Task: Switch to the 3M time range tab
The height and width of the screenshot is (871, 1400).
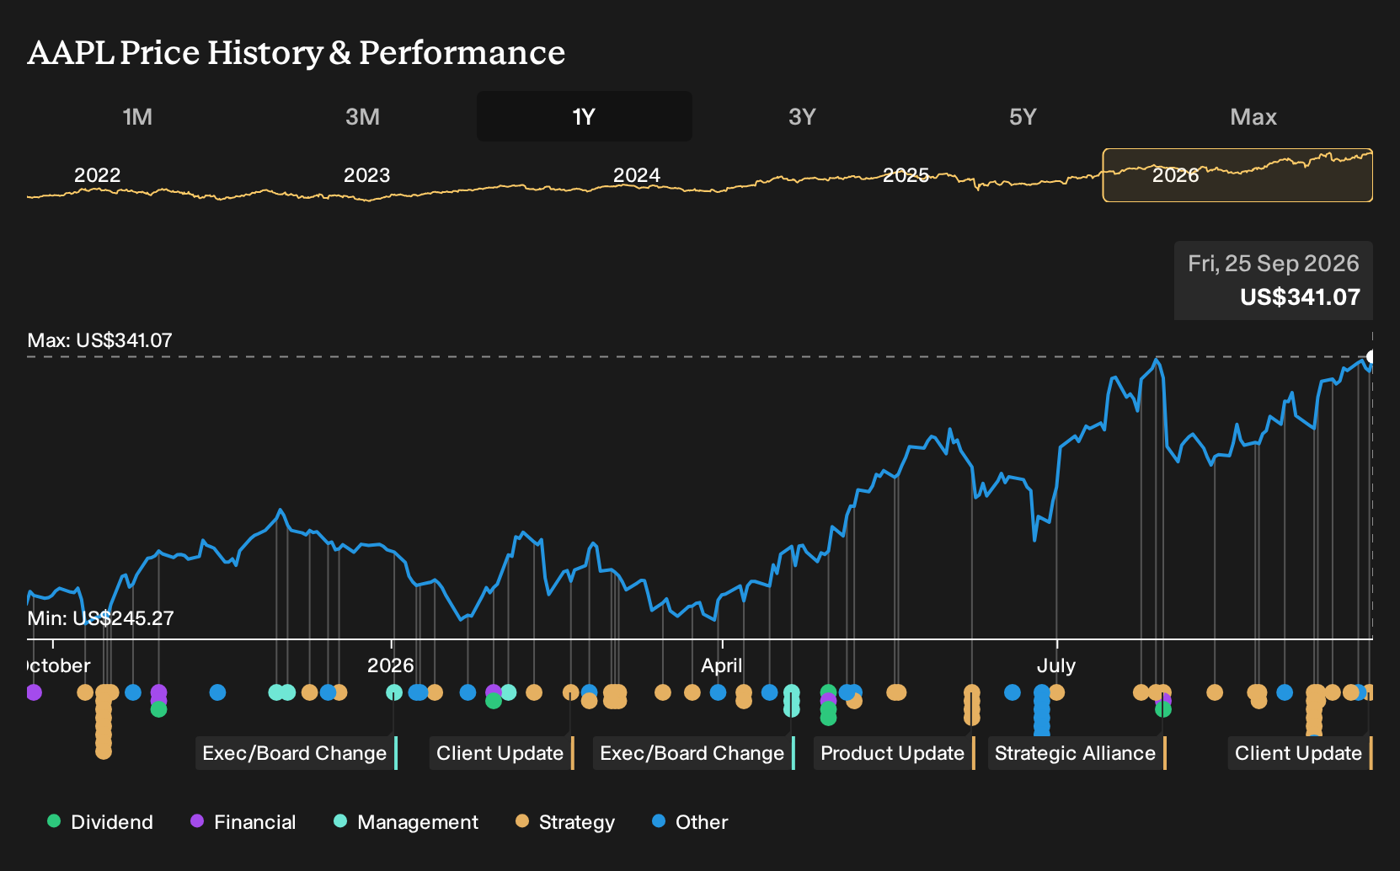Action: point(362,116)
